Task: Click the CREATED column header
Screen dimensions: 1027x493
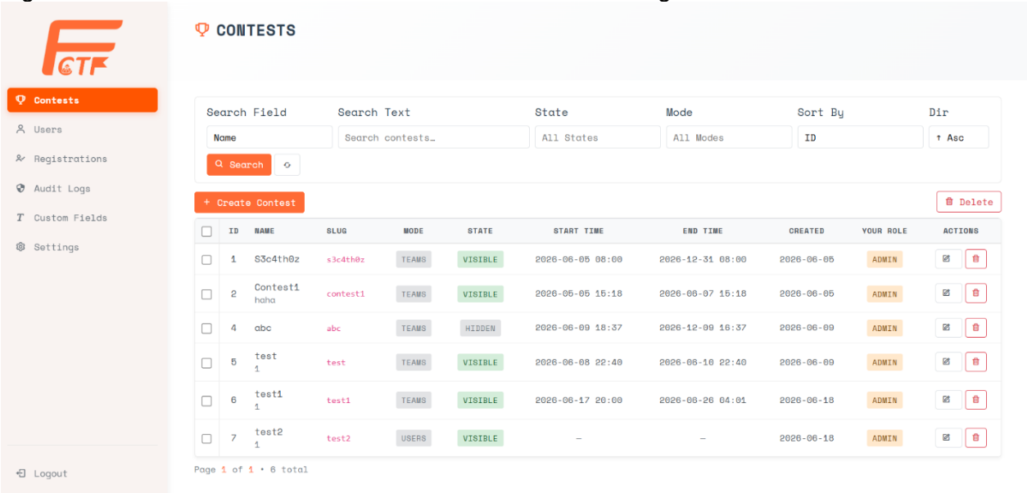Action: click(807, 231)
